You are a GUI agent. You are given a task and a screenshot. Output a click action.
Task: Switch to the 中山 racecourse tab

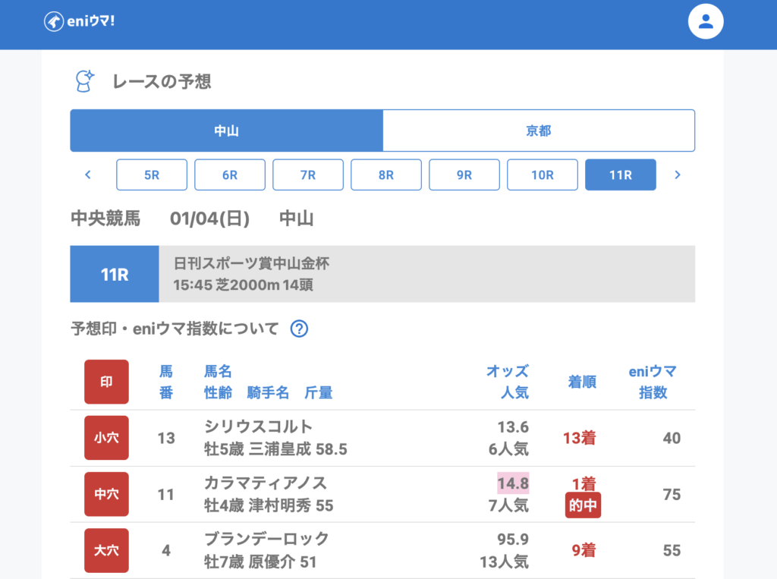click(x=226, y=131)
